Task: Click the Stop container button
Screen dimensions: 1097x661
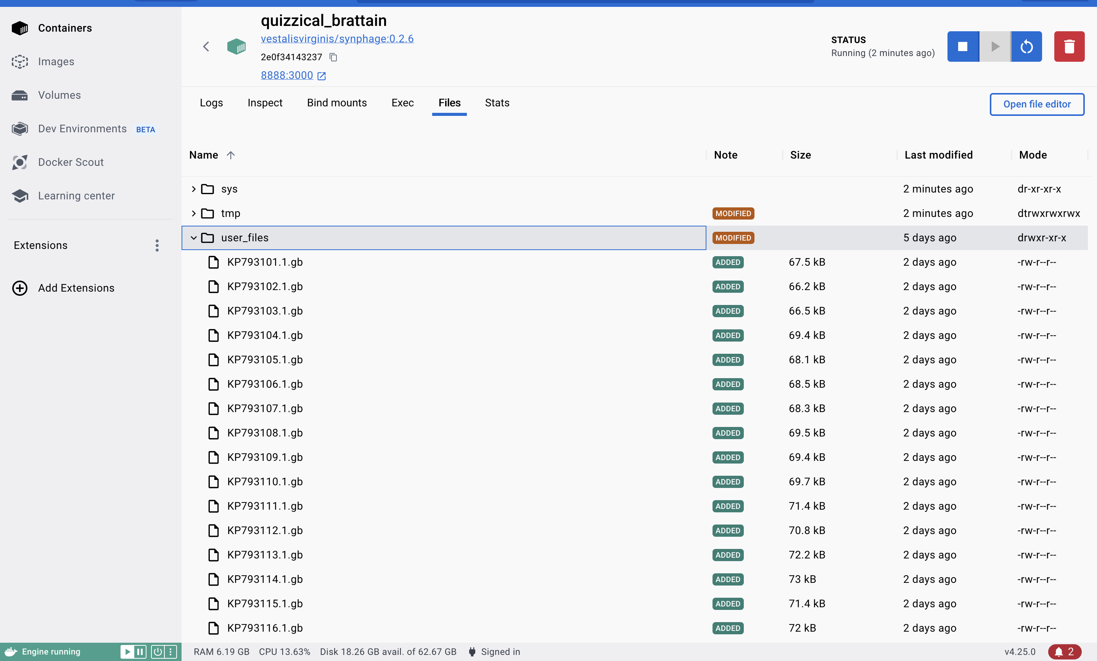Action: pyautogui.click(x=962, y=46)
